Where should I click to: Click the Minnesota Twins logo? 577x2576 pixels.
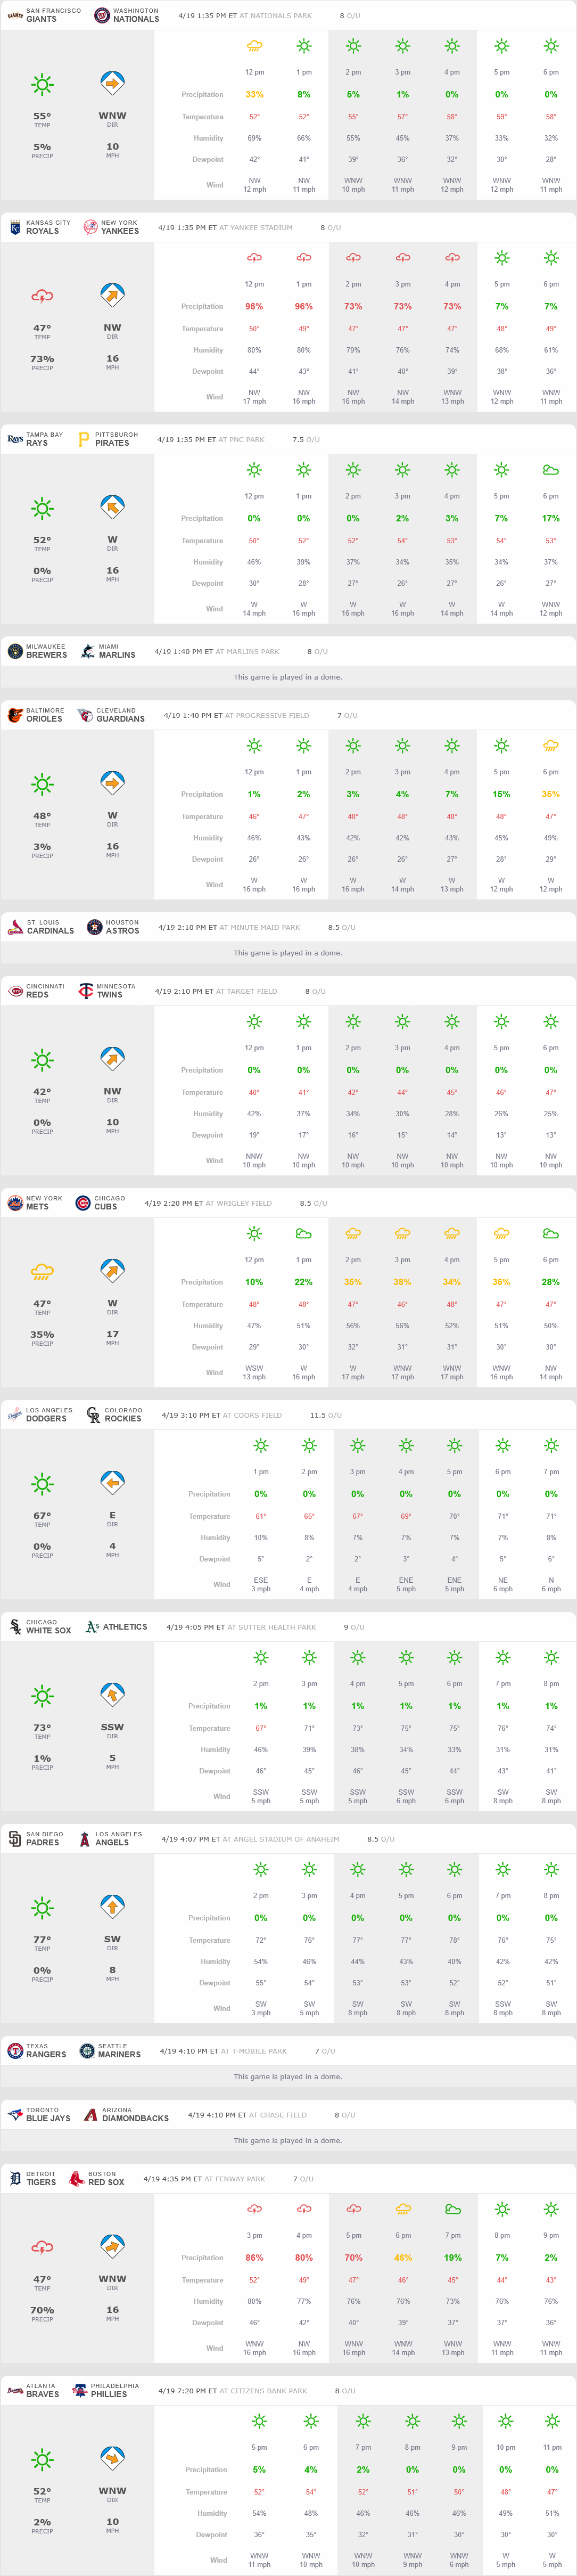(x=86, y=991)
